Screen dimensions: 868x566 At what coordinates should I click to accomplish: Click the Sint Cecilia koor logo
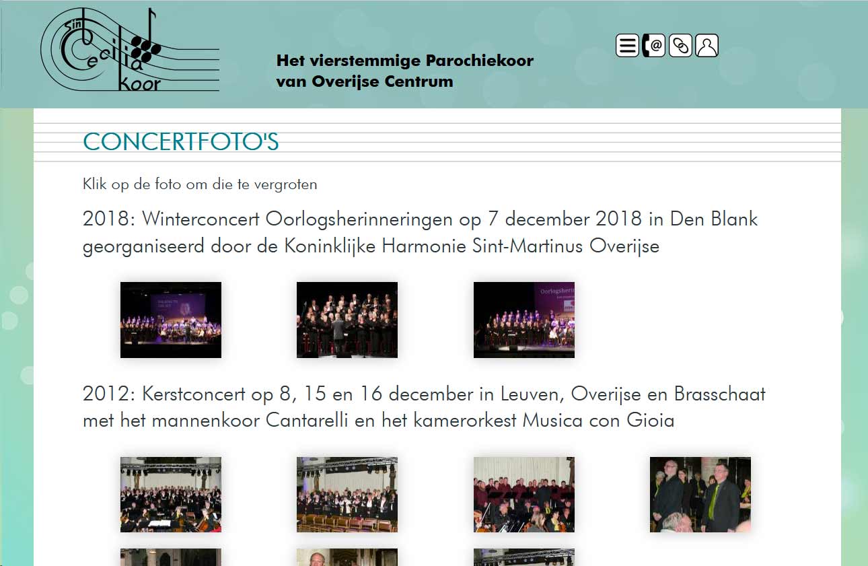[x=130, y=50]
